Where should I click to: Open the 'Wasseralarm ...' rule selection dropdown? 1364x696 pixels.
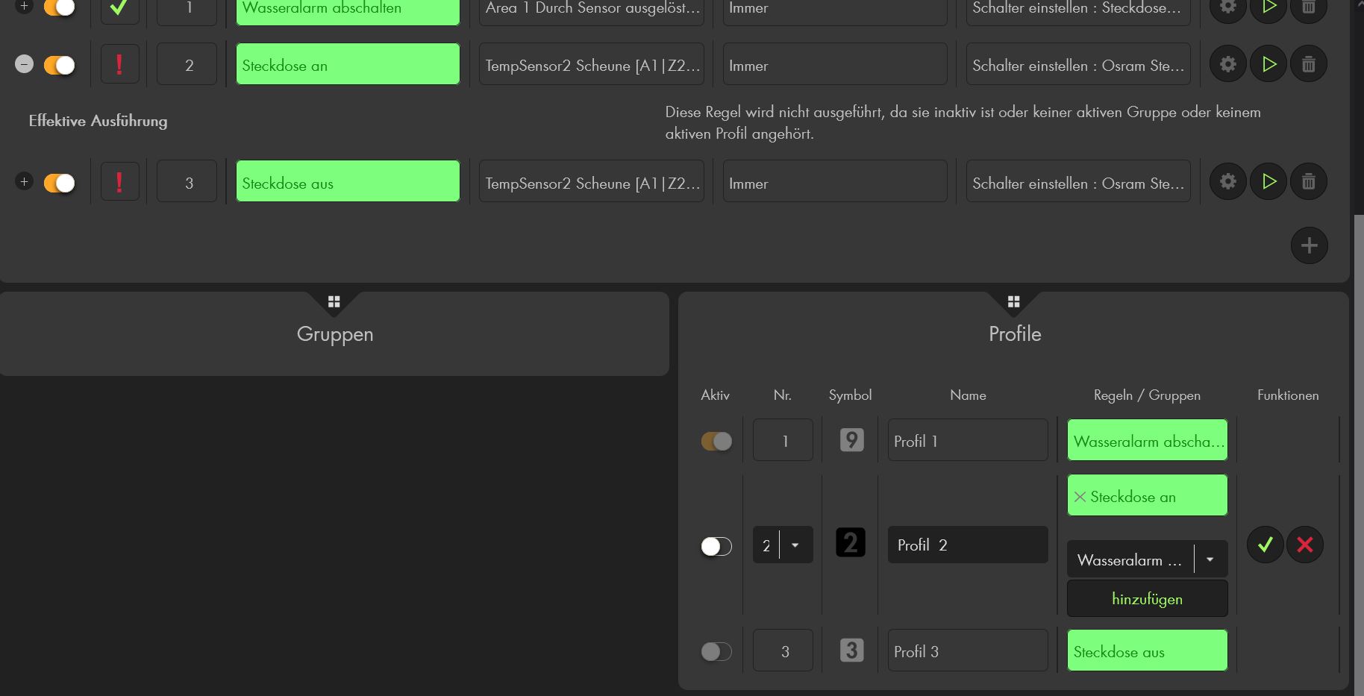coord(1210,559)
